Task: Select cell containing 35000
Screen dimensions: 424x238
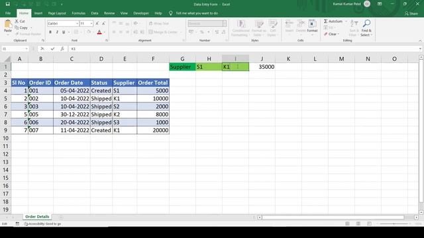Action: pos(262,67)
